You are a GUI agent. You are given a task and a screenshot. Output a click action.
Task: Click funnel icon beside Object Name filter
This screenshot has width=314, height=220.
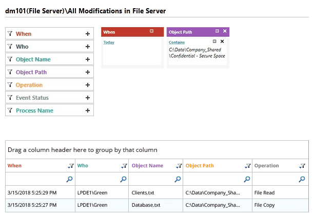(x=10, y=59)
